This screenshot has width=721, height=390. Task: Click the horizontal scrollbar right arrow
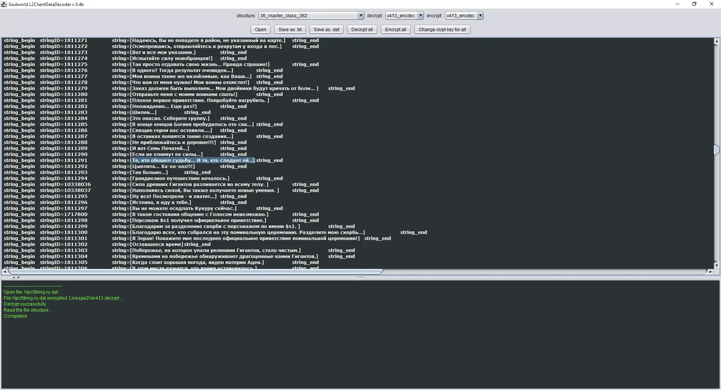click(x=710, y=271)
